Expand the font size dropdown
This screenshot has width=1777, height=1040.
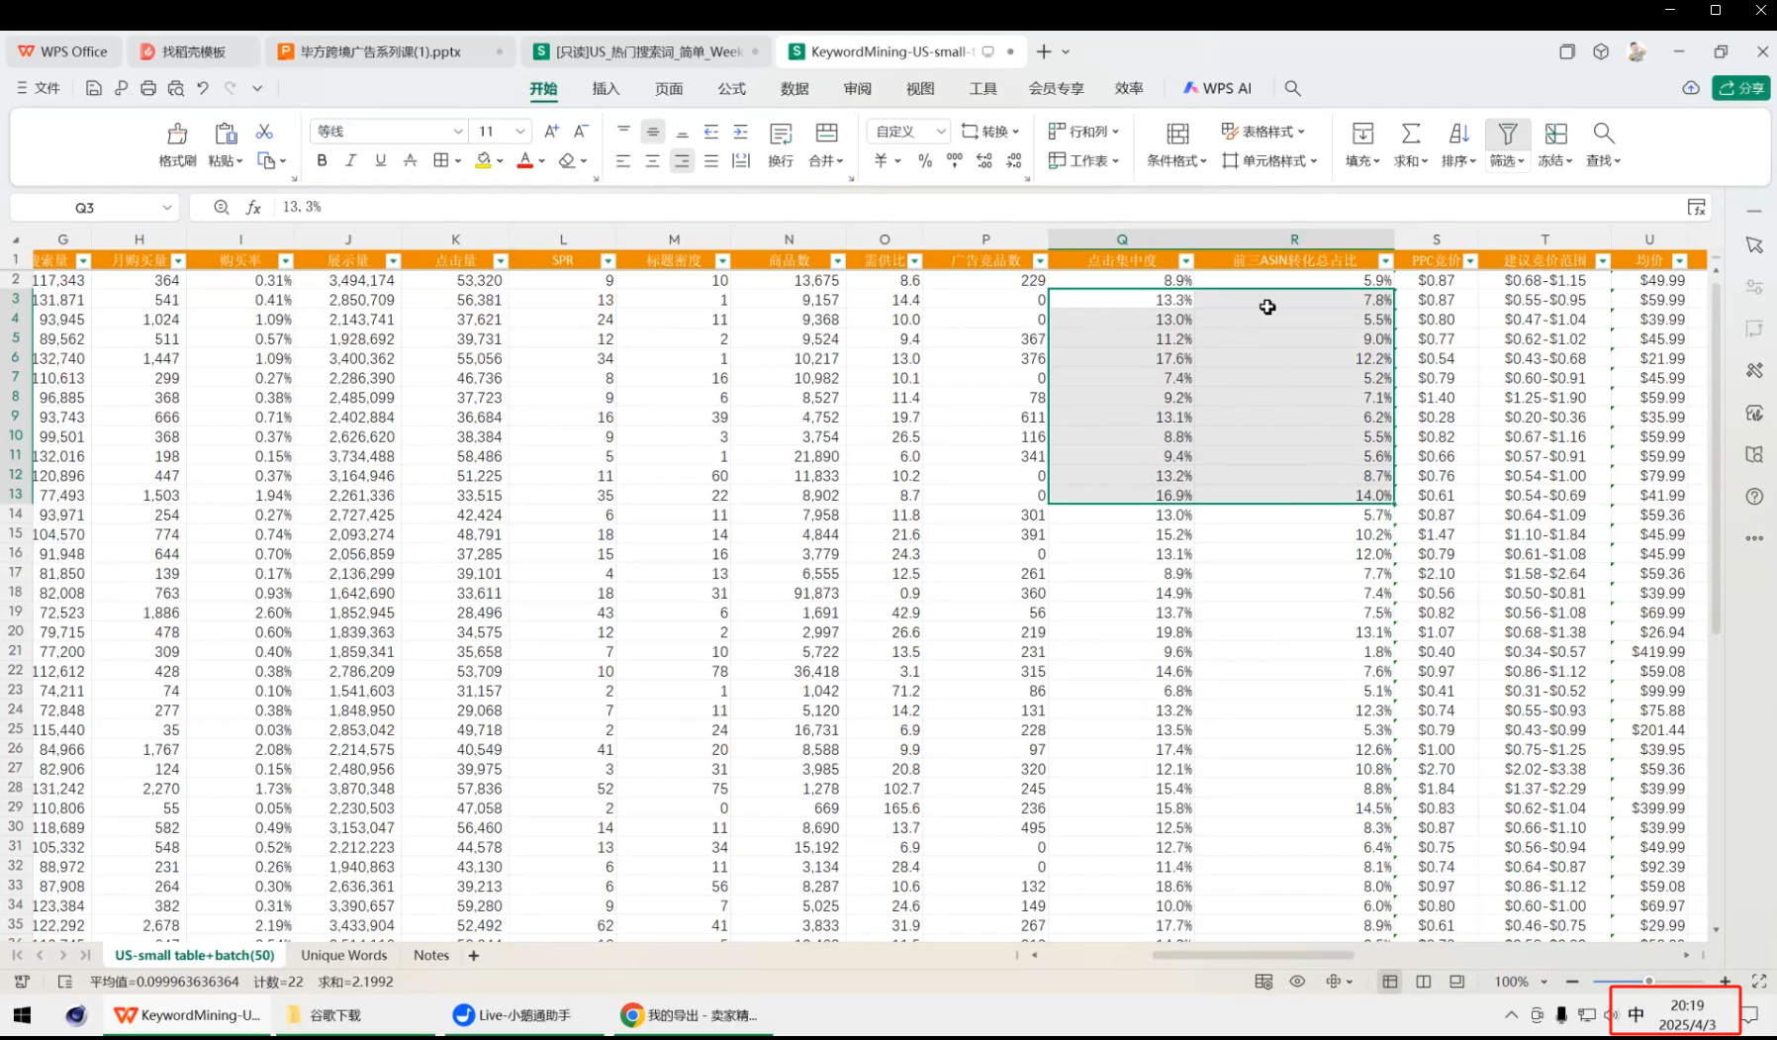[x=519, y=132]
